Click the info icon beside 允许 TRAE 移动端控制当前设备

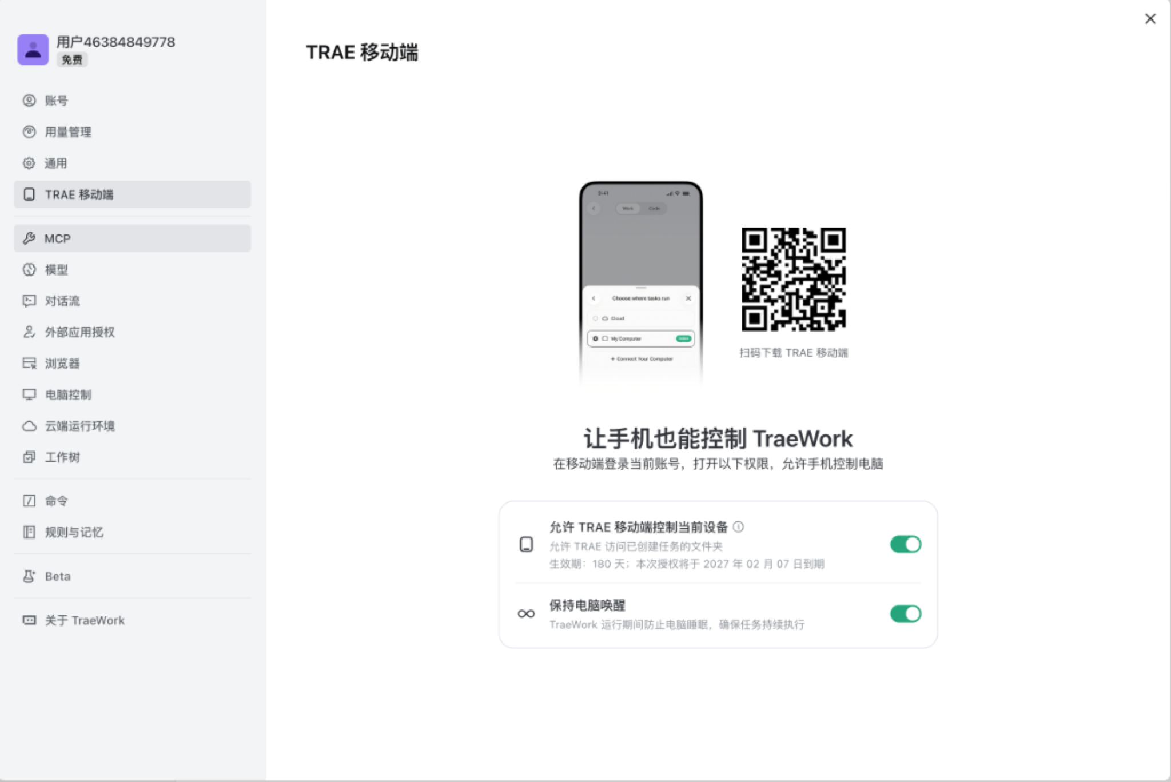739,527
